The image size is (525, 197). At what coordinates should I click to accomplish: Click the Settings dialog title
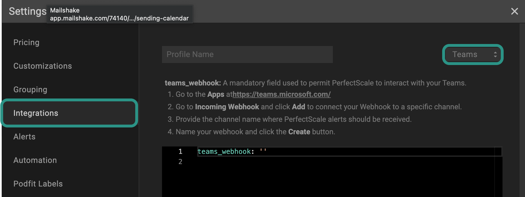27,11
